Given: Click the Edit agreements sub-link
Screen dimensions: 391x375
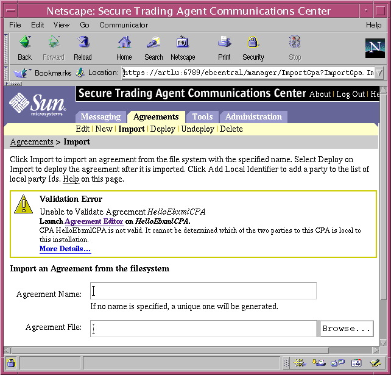Looking at the screenshot, I should pos(83,129).
